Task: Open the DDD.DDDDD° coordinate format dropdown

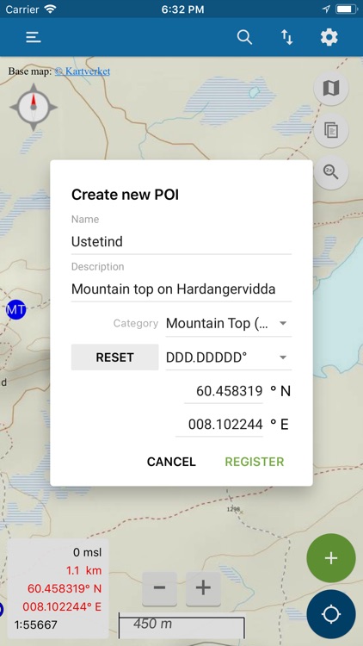Action: click(x=229, y=357)
